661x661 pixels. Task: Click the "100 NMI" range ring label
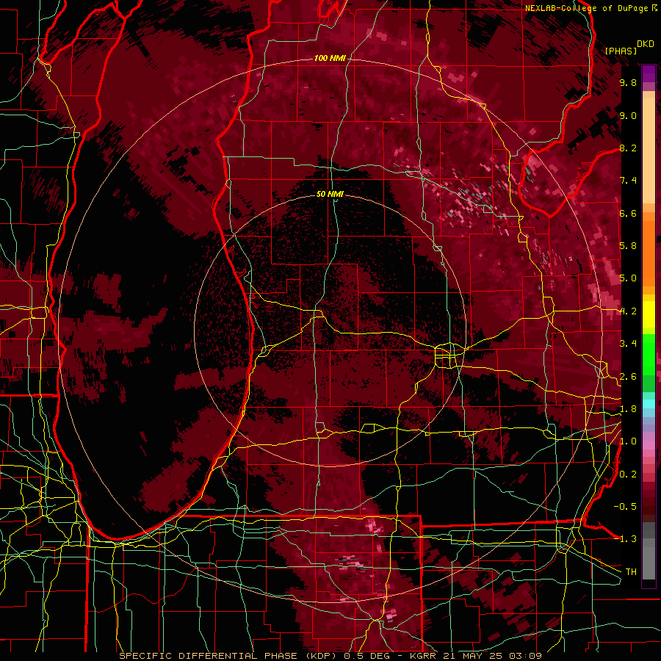(330, 58)
